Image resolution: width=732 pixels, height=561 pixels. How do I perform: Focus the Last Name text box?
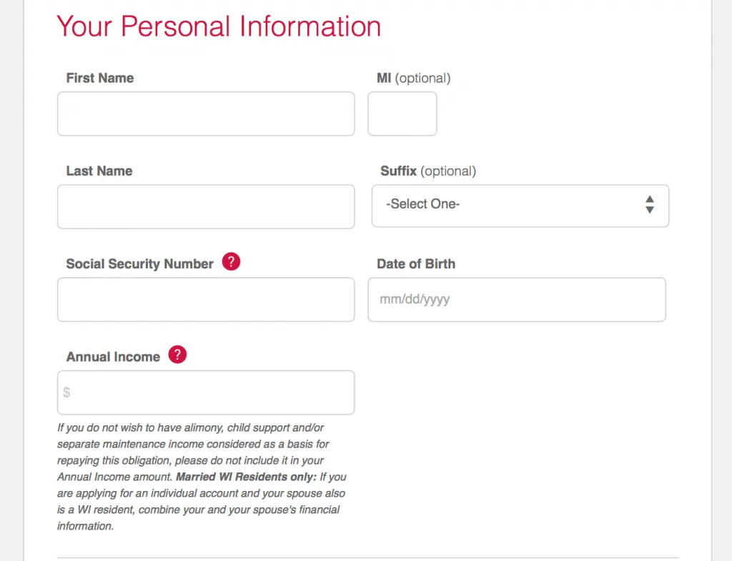point(206,206)
